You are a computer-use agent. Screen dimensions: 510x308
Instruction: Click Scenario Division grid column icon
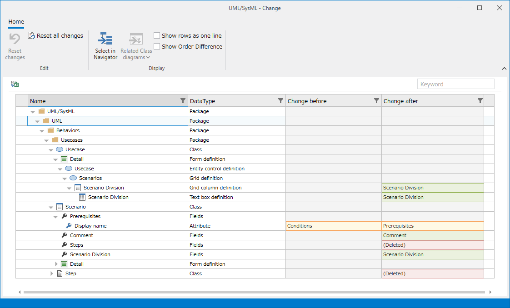78,188
